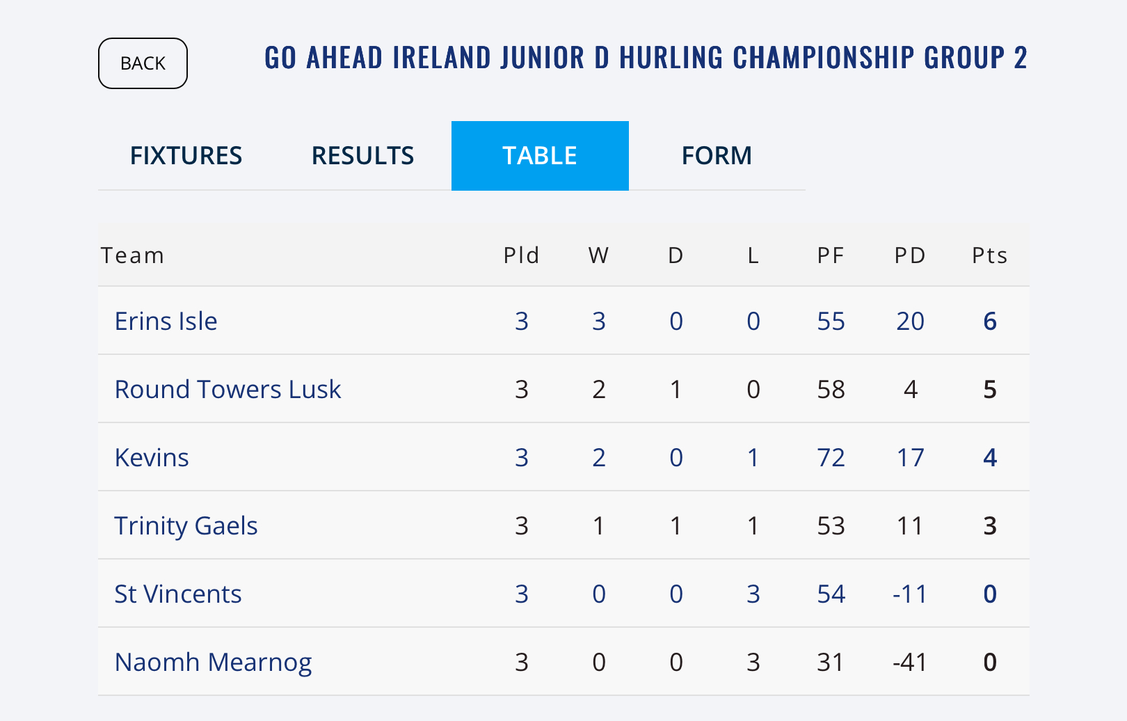The height and width of the screenshot is (721, 1127).
Task: Click Kevins PF value 72
Action: pos(831,457)
